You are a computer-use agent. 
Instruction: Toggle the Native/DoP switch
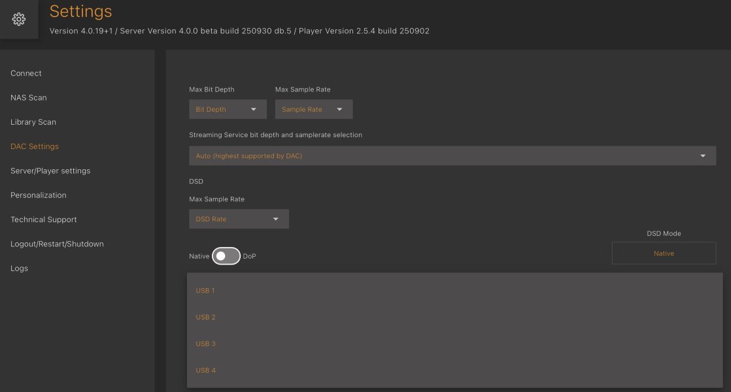pyautogui.click(x=226, y=257)
